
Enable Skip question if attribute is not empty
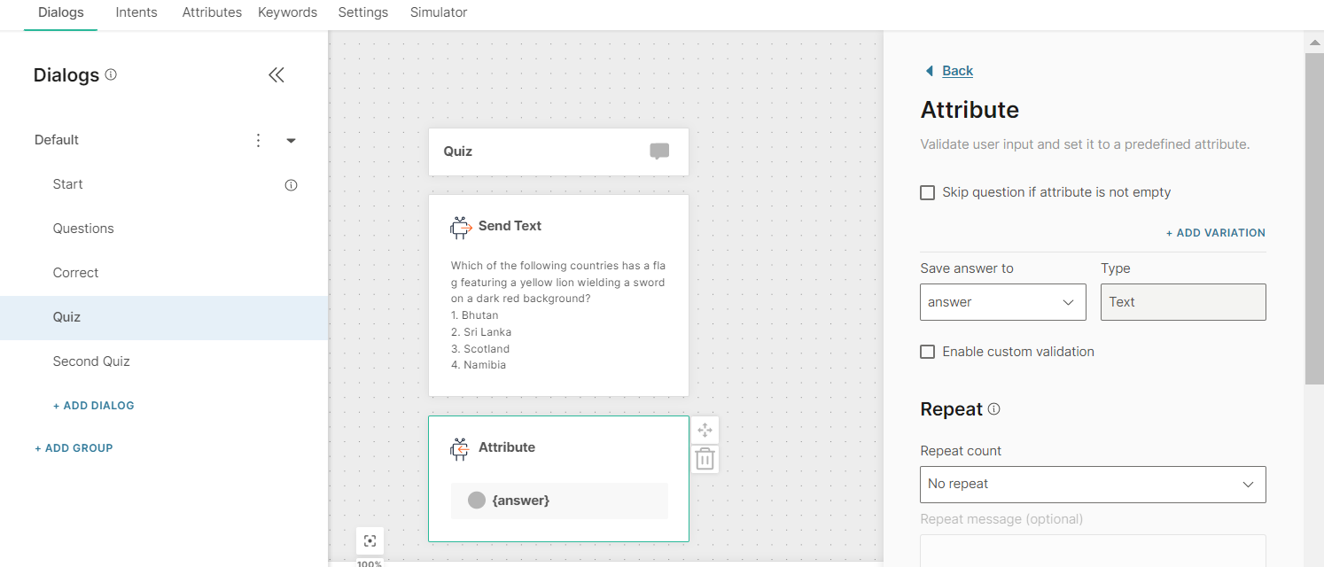(928, 192)
